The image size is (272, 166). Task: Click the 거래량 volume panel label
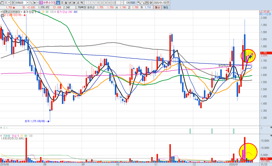pos(6,136)
